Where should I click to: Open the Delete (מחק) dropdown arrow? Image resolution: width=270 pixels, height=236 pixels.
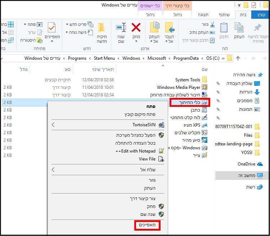click(x=136, y=41)
